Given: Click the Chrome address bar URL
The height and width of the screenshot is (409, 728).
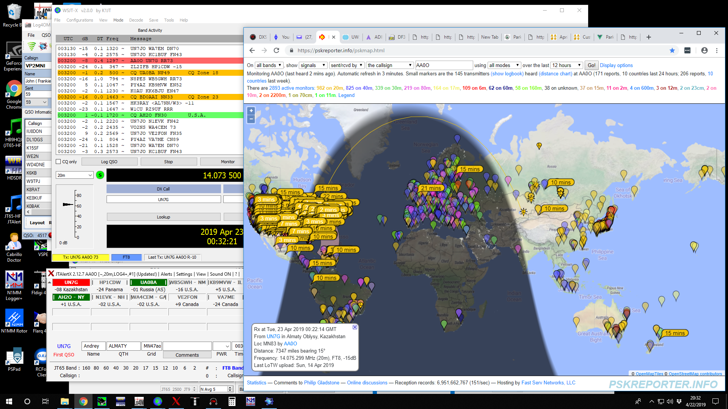Looking at the screenshot, I should coord(341,50).
